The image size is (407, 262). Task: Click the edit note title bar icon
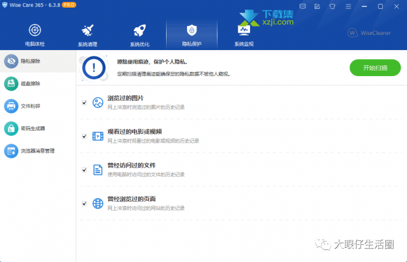317,6
